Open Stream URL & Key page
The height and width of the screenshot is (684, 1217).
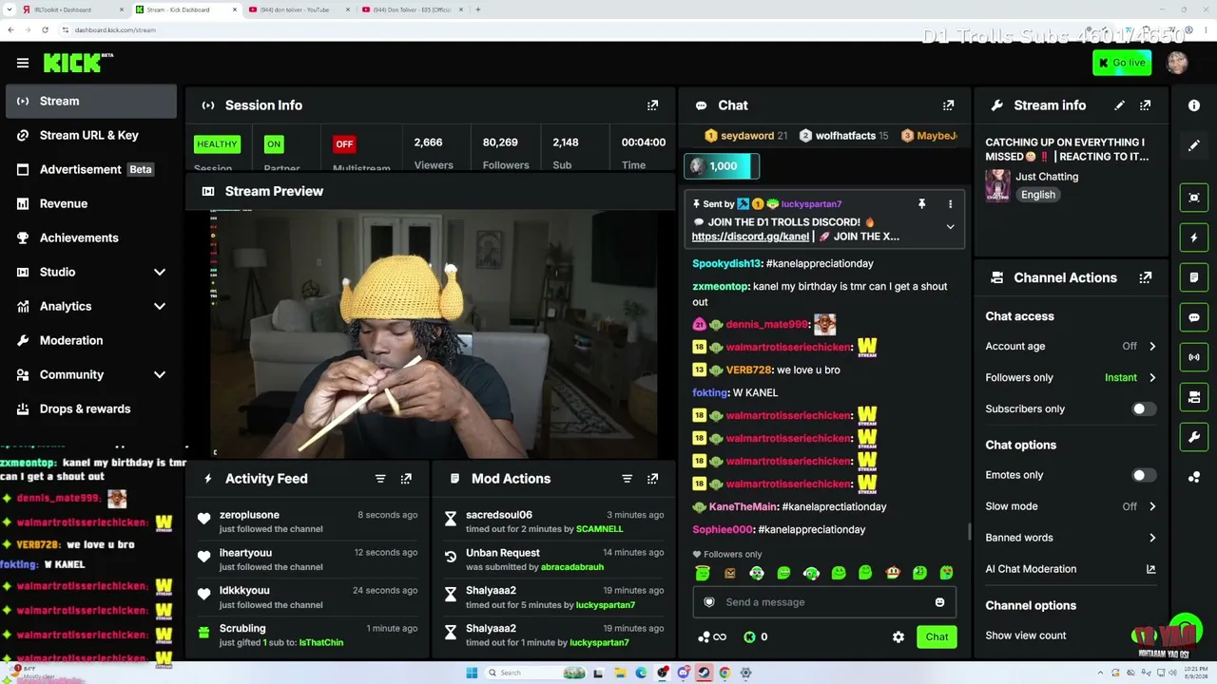pos(91,135)
